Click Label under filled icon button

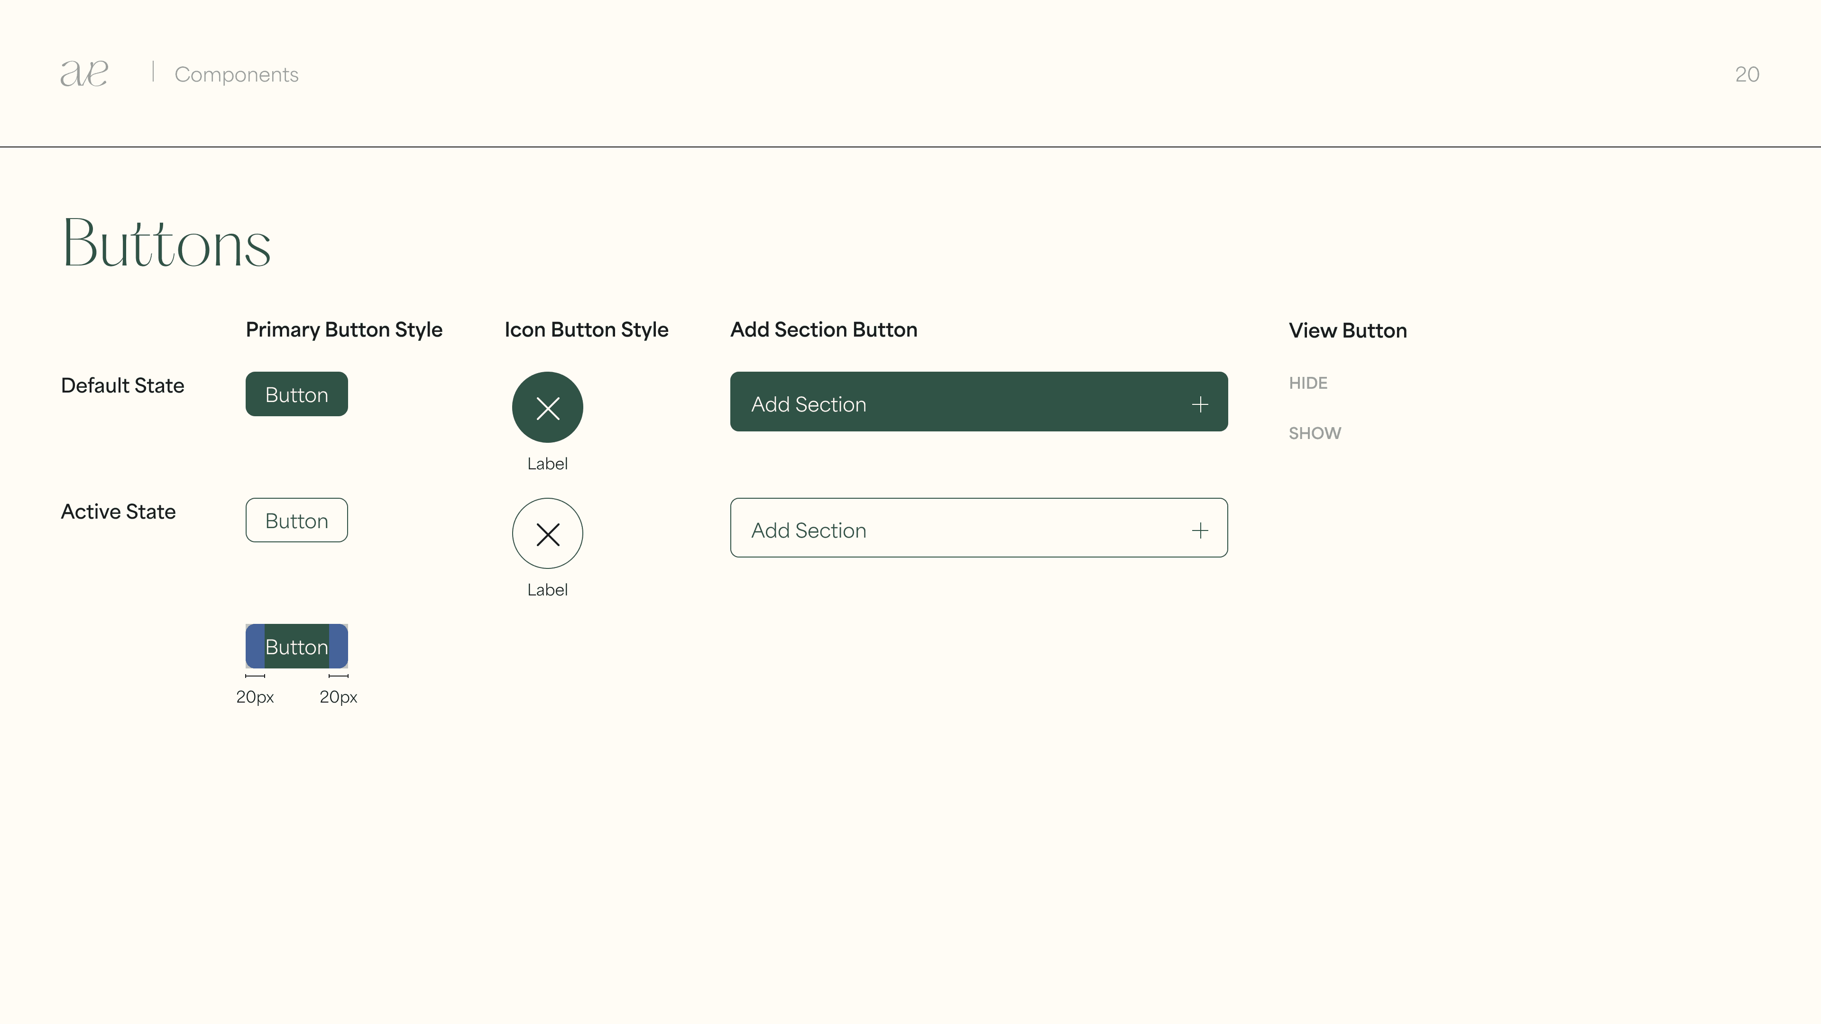click(547, 464)
